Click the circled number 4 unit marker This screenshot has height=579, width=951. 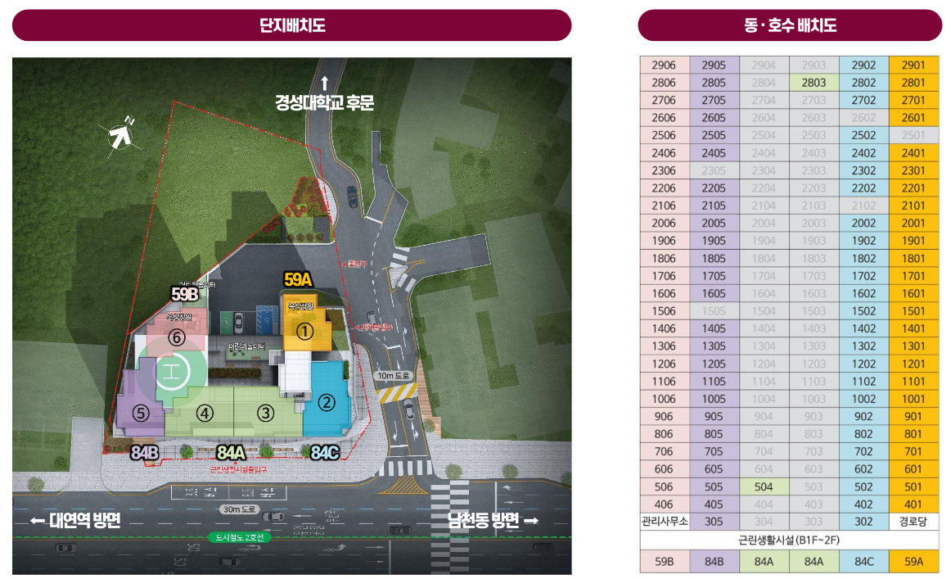(x=205, y=414)
